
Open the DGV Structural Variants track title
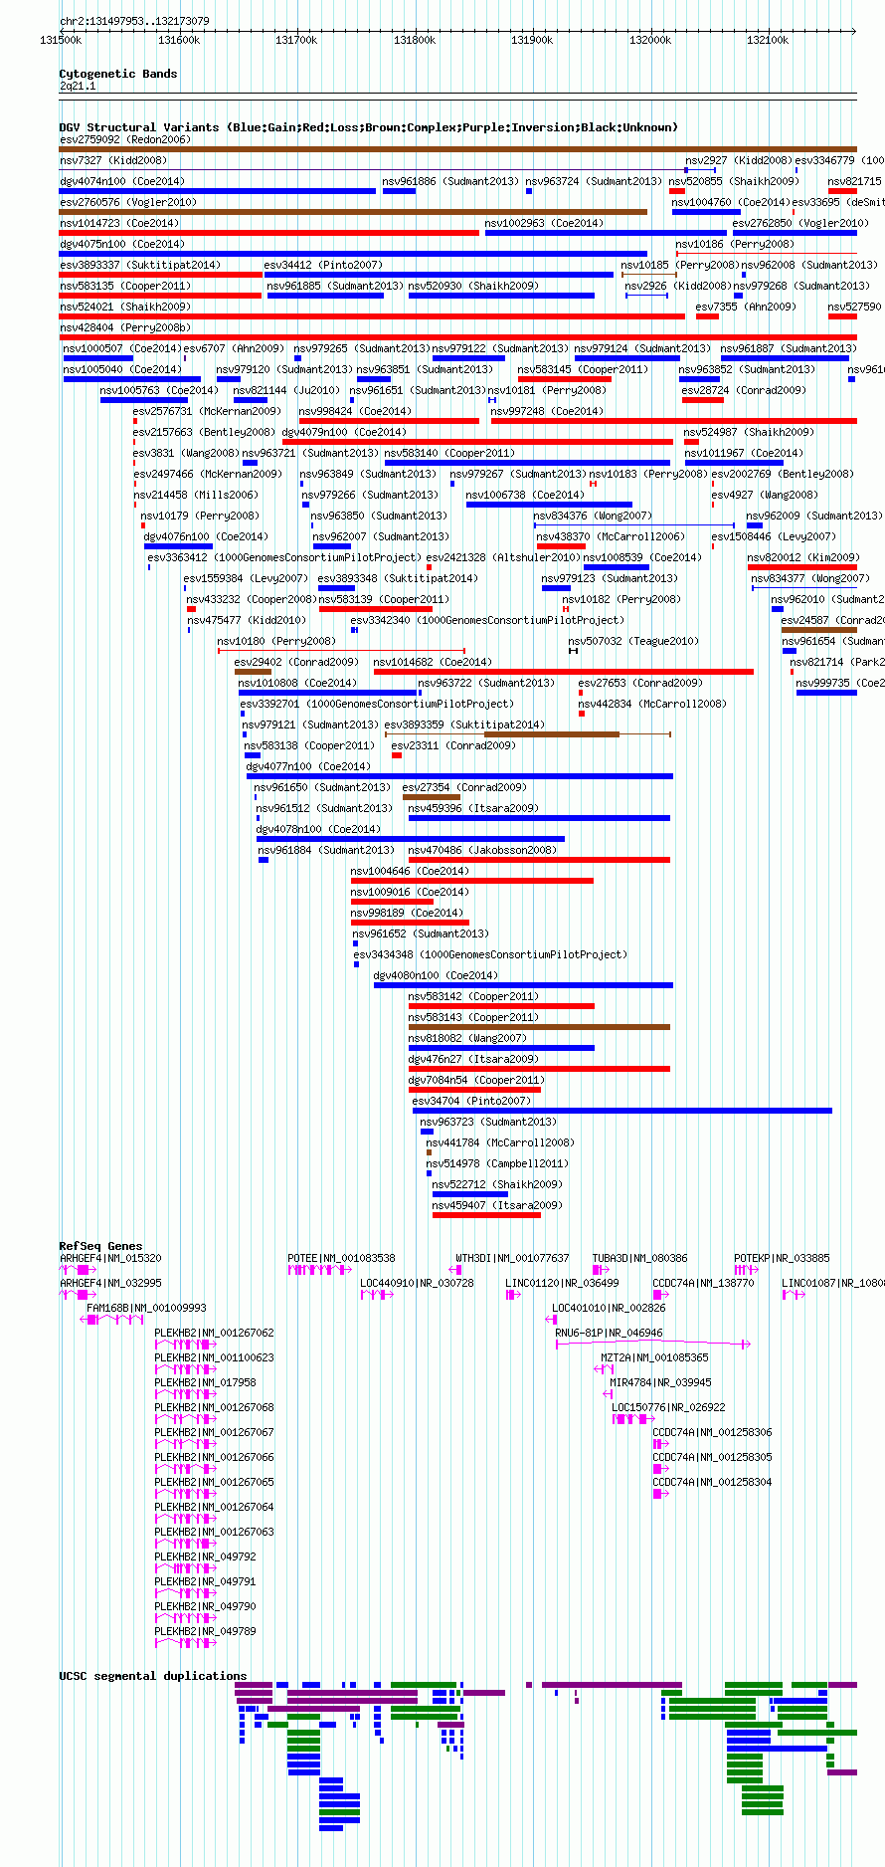[x=369, y=127]
